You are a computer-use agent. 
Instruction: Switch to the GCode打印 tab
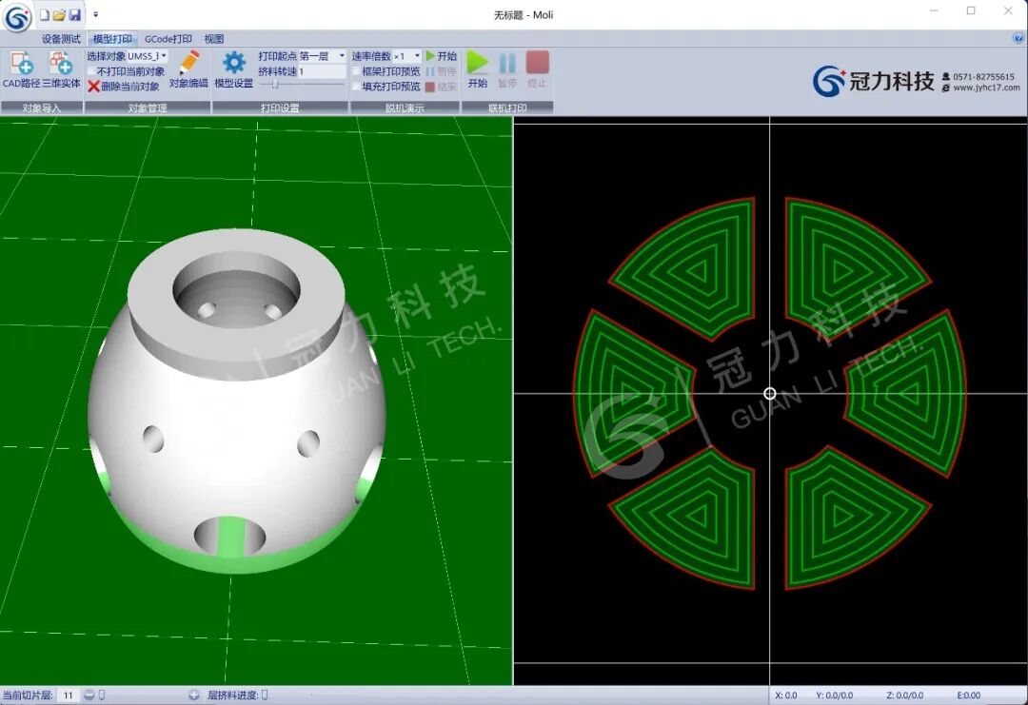(x=168, y=39)
